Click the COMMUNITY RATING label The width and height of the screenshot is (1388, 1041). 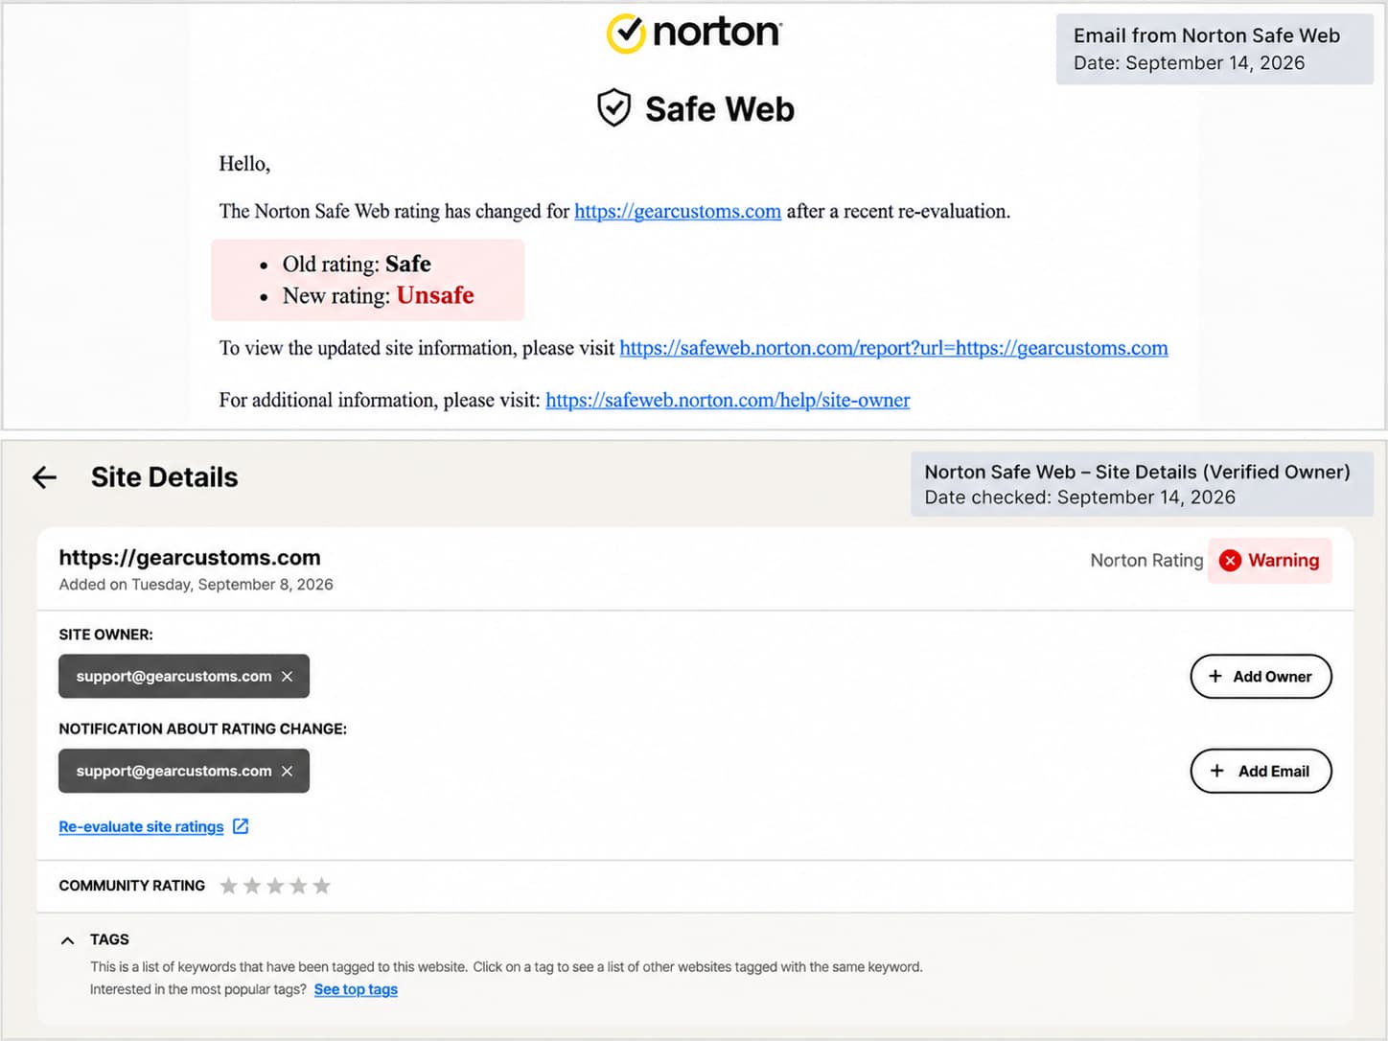(x=131, y=886)
